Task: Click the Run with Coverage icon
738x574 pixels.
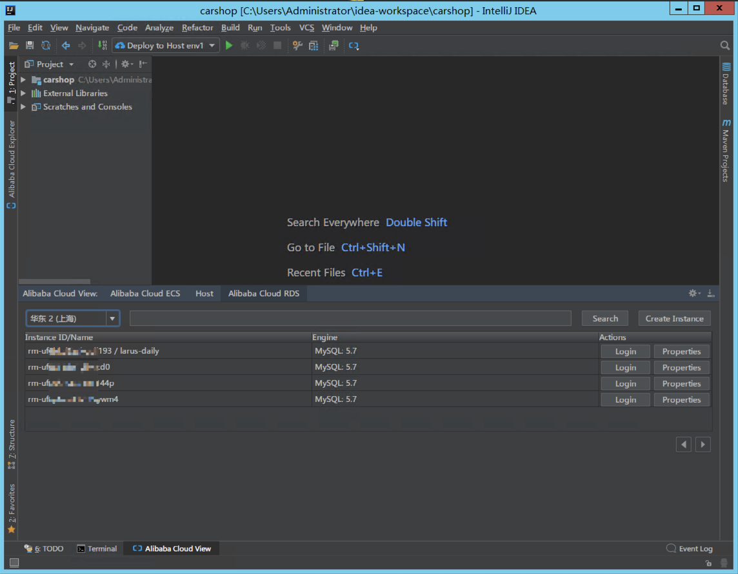Action: pyautogui.click(x=261, y=46)
